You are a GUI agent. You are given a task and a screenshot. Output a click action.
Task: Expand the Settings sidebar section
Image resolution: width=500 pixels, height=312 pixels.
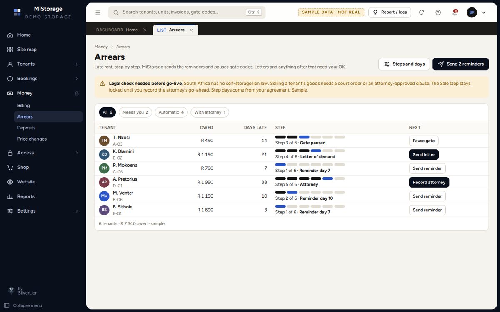(77, 211)
